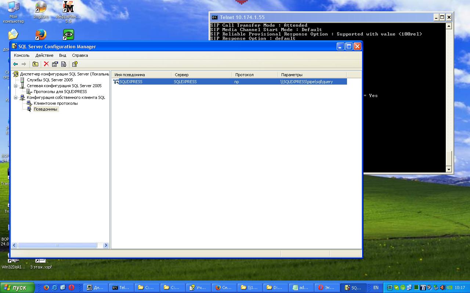
Task: Click the back arrow toolbar icon
Action: (15, 64)
